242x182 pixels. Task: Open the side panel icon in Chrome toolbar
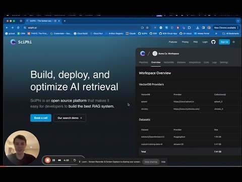pos(203,28)
